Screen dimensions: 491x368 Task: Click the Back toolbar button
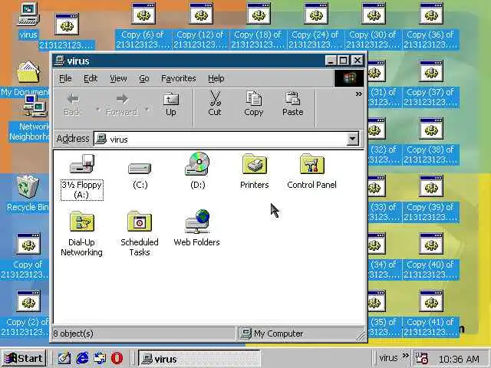tap(72, 106)
